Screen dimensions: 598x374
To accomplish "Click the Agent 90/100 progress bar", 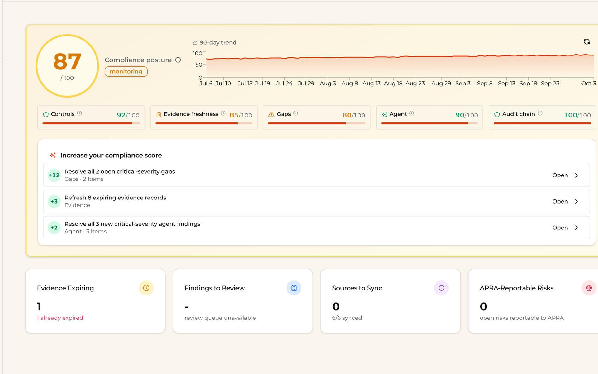I will (x=430, y=123).
